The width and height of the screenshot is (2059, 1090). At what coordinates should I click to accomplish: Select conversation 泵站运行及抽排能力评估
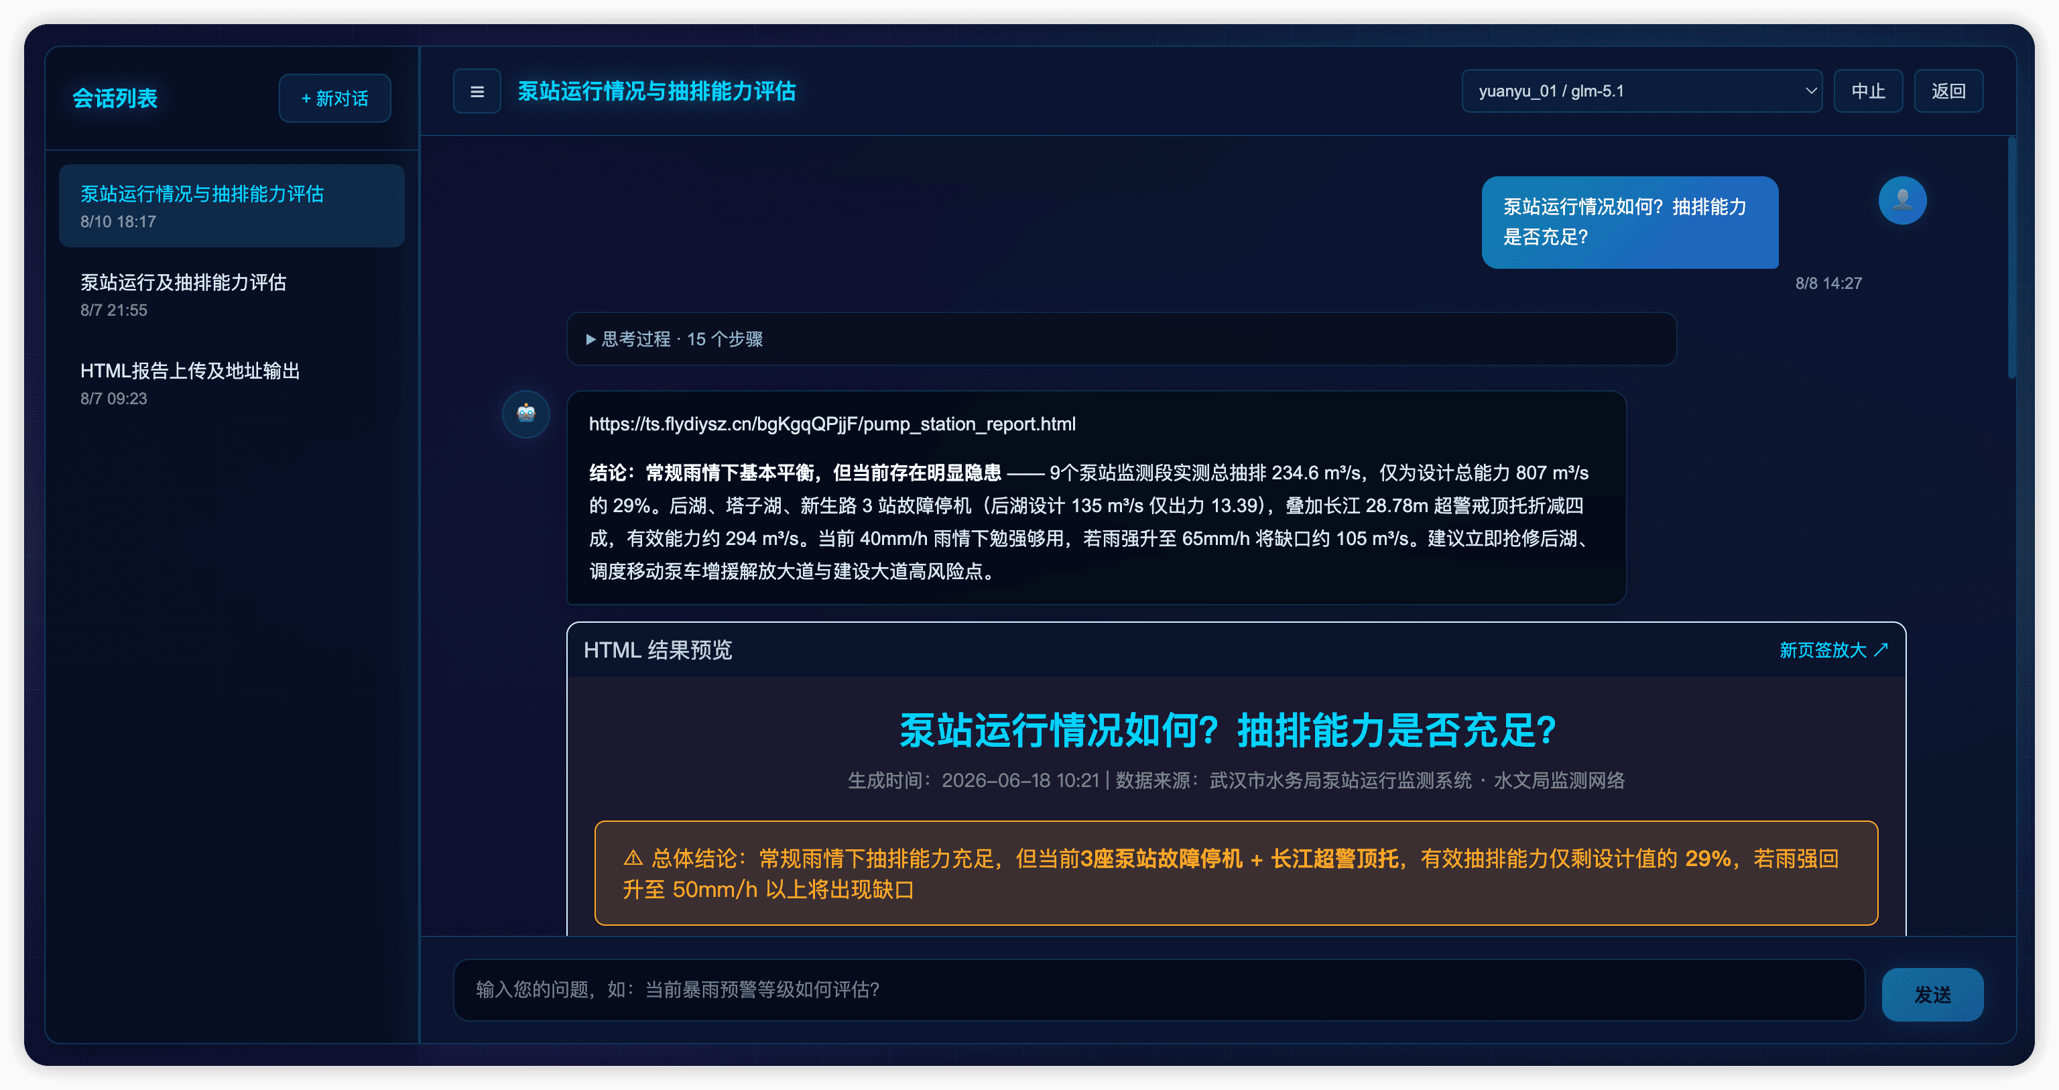tap(232, 294)
